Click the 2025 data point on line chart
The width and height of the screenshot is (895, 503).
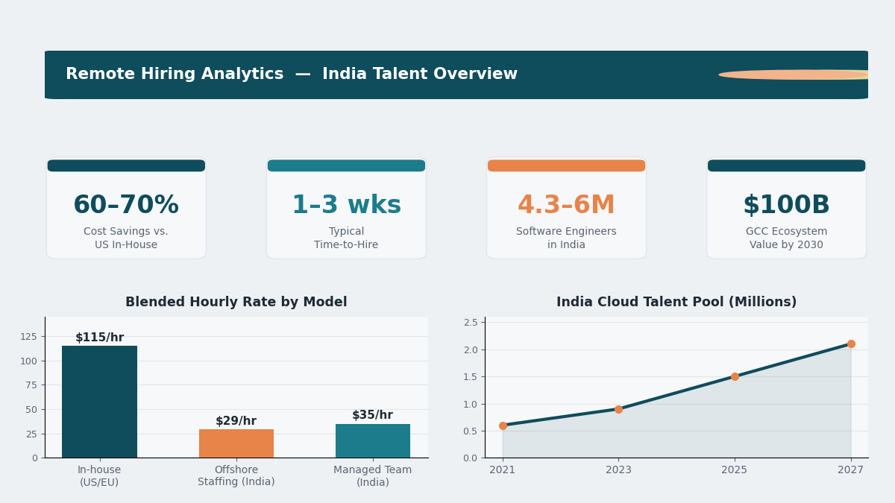[735, 376]
